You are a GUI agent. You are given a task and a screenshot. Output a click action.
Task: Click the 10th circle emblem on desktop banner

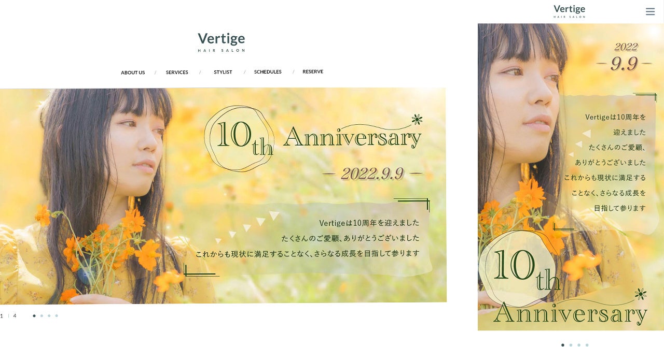[240, 139]
